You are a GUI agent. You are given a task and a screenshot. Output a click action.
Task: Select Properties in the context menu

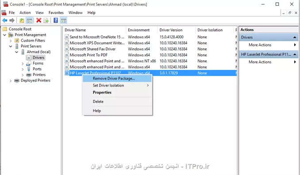coord(117,92)
